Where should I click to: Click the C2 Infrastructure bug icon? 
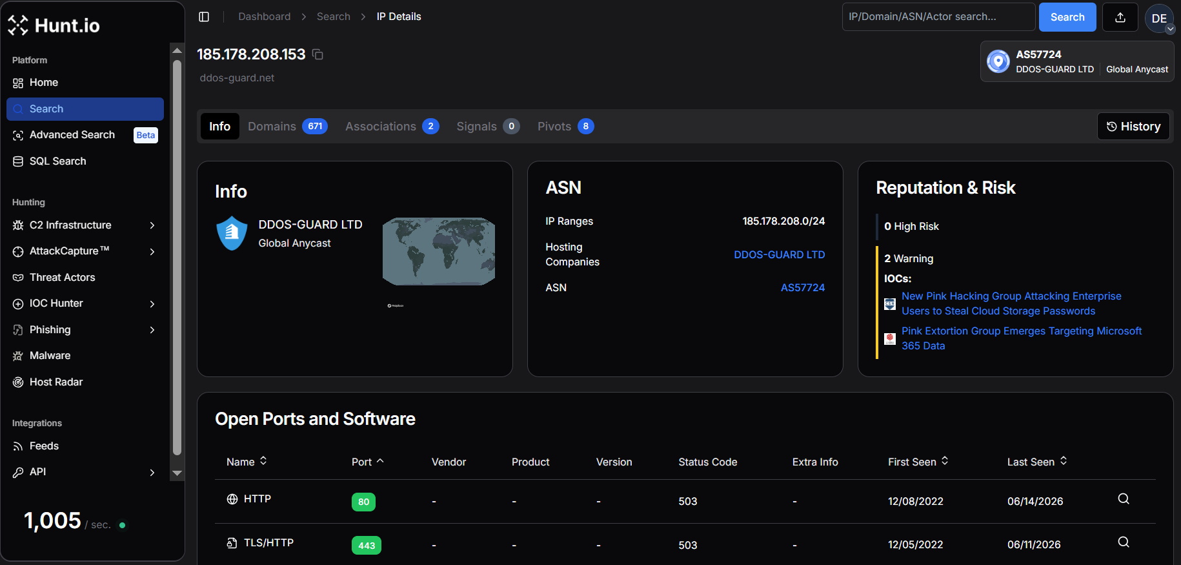coord(18,225)
